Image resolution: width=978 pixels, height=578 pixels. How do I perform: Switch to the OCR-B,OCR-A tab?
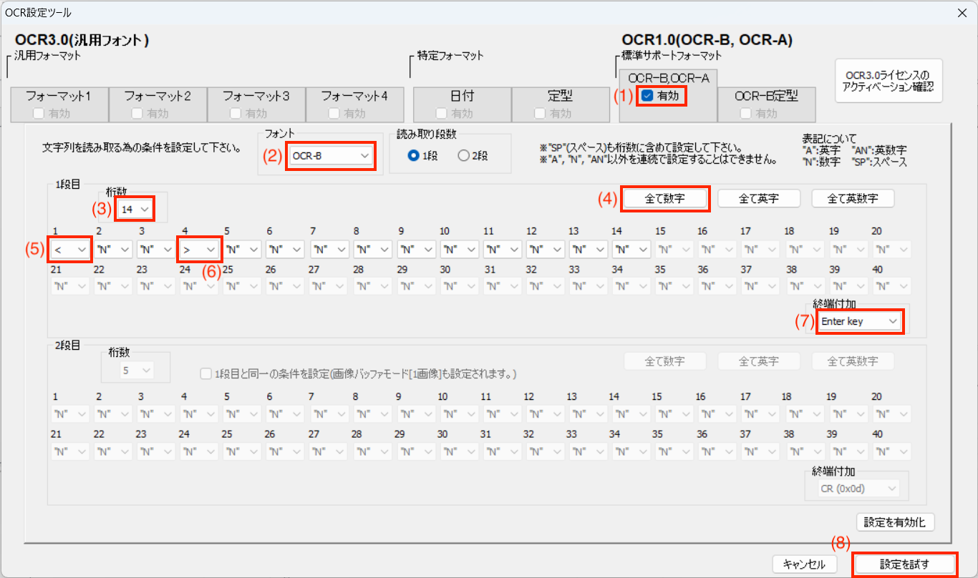click(668, 77)
